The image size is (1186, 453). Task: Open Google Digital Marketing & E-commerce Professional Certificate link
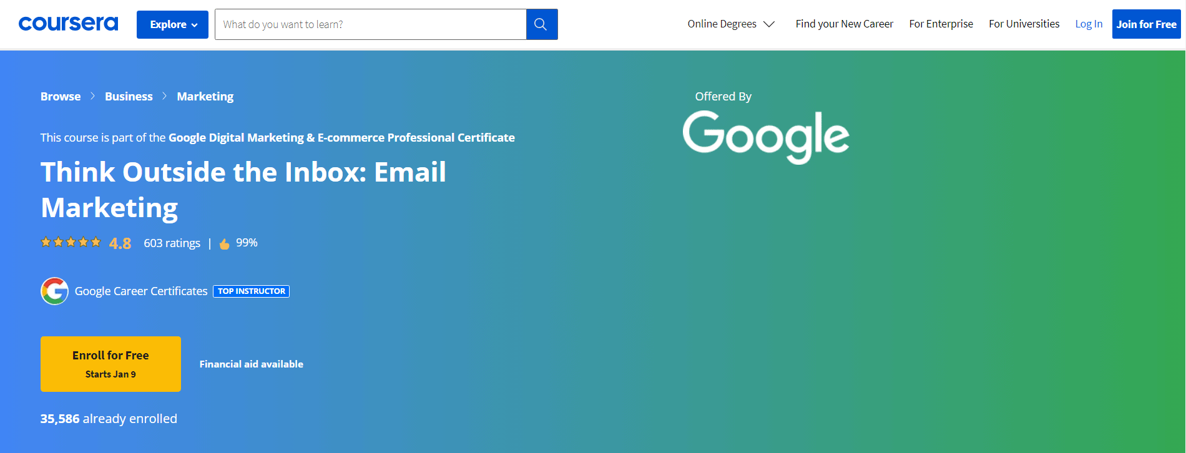pyautogui.click(x=341, y=137)
